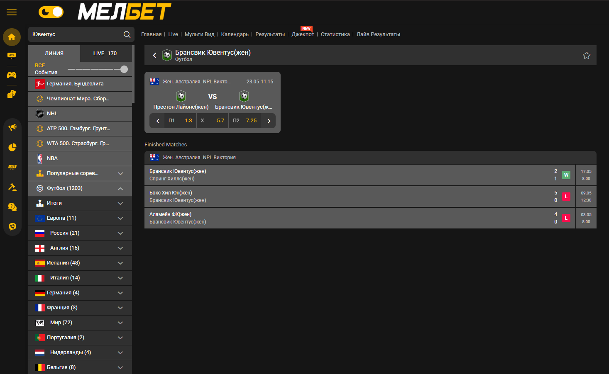Expand Португалия (2) category

click(80, 338)
